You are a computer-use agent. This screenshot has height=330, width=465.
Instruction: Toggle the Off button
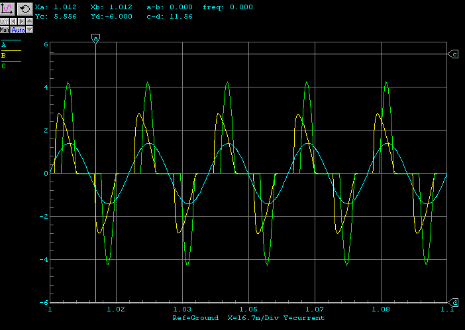[x=5, y=22]
